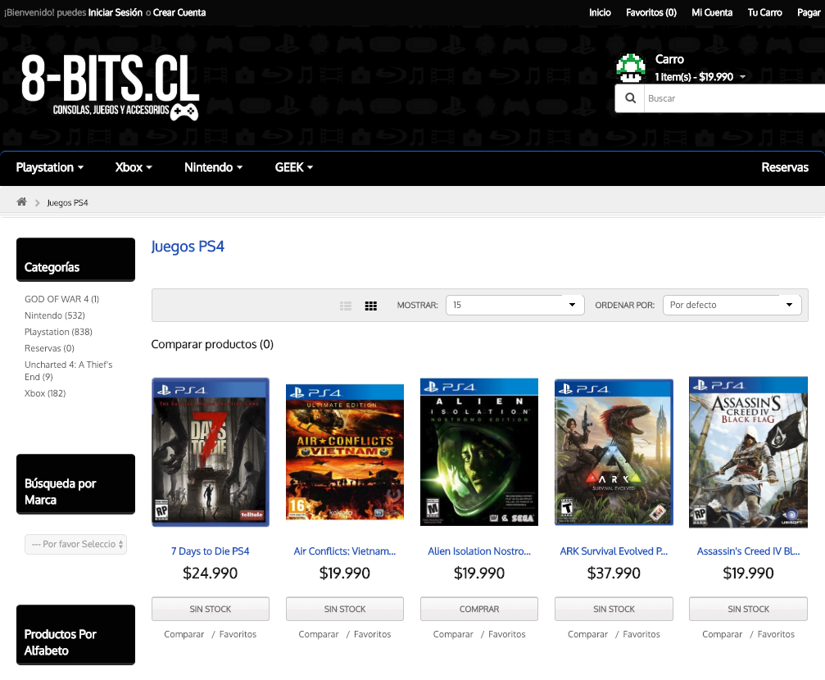Open the Mostrar quantity dropdown
825x680 pixels.
tap(514, 306)
